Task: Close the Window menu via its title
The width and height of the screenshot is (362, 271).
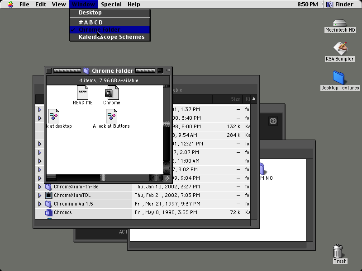Action: point(83,5)
